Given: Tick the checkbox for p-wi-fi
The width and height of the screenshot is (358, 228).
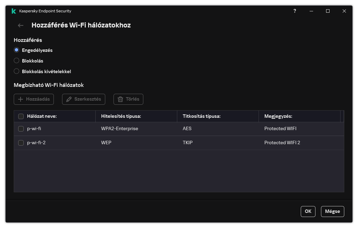Looking at the screenshot, I should point(21,129).
